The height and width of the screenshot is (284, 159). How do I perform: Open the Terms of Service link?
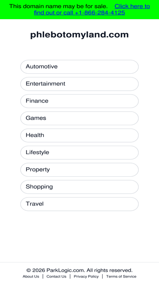pyautogui.click(x=121, y=276)
